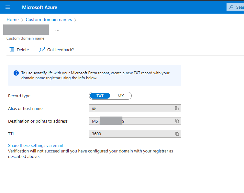The image size is (244, 193).
Task: Click the Alias or host name field
Action: click(135, 108)
